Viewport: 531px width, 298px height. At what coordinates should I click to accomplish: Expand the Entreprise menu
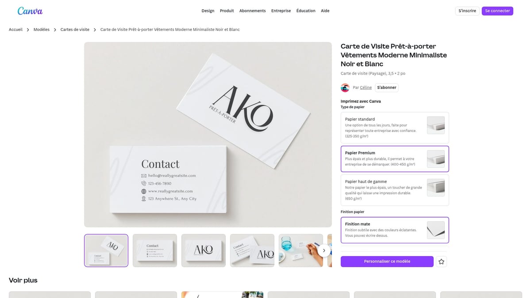pyautogui.click(x=281, y=11)
